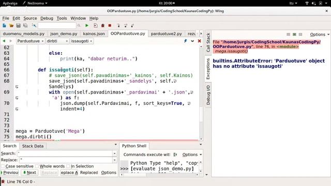
Task: Click the toolbar search input box
Action: (x=57, y=25)
